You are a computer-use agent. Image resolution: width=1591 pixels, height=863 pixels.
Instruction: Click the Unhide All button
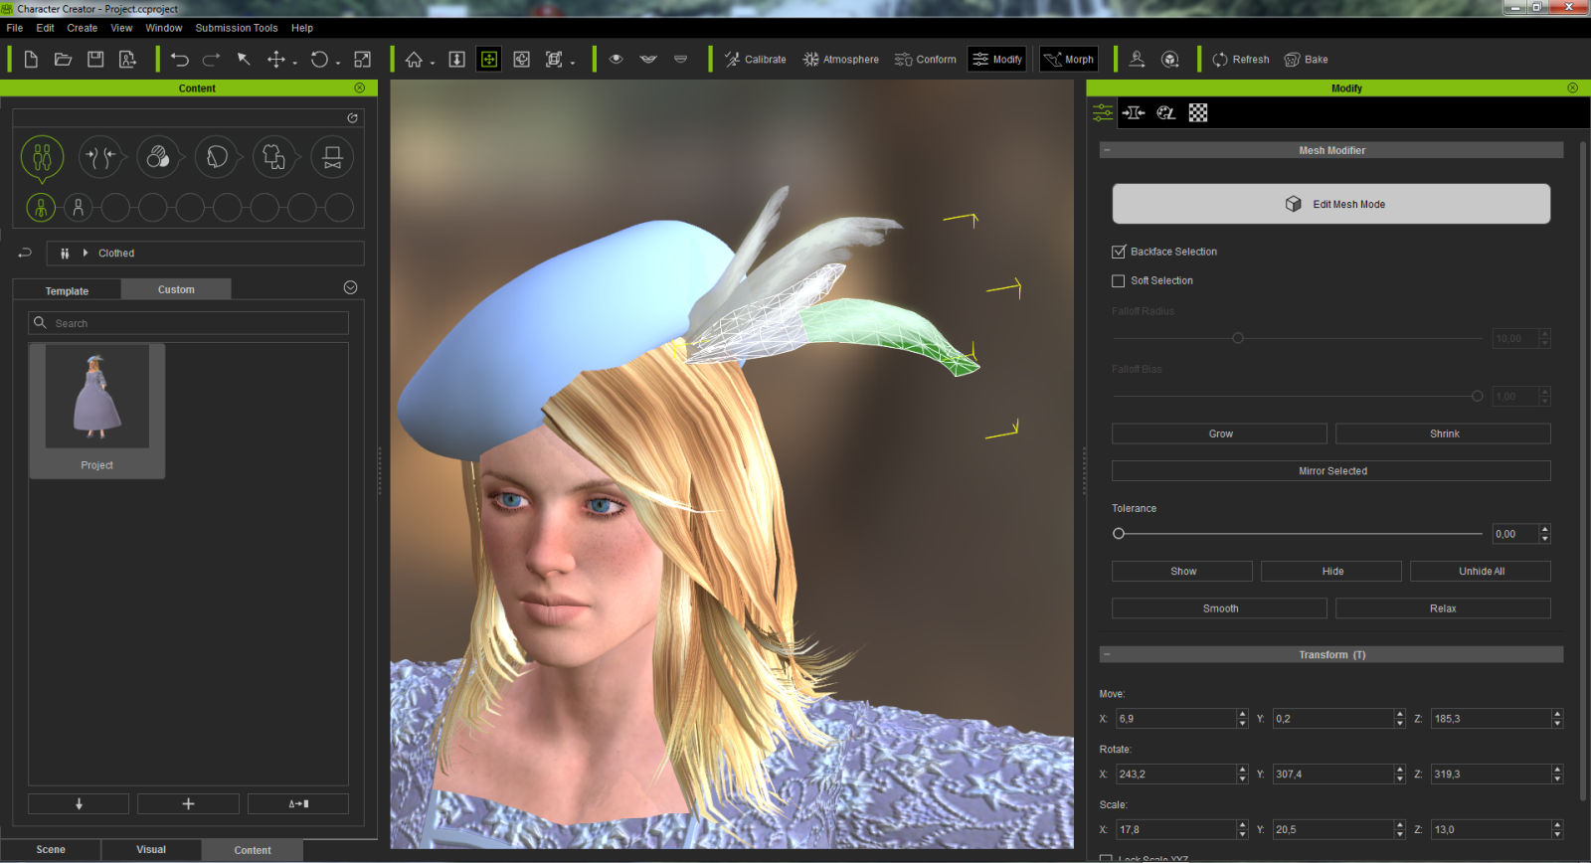coord(1480,571)
